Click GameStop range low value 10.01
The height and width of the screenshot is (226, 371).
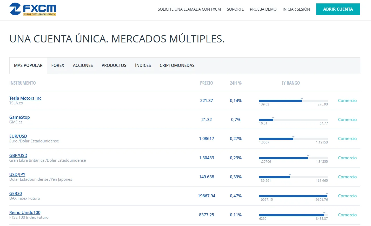(x=263, y=123)
